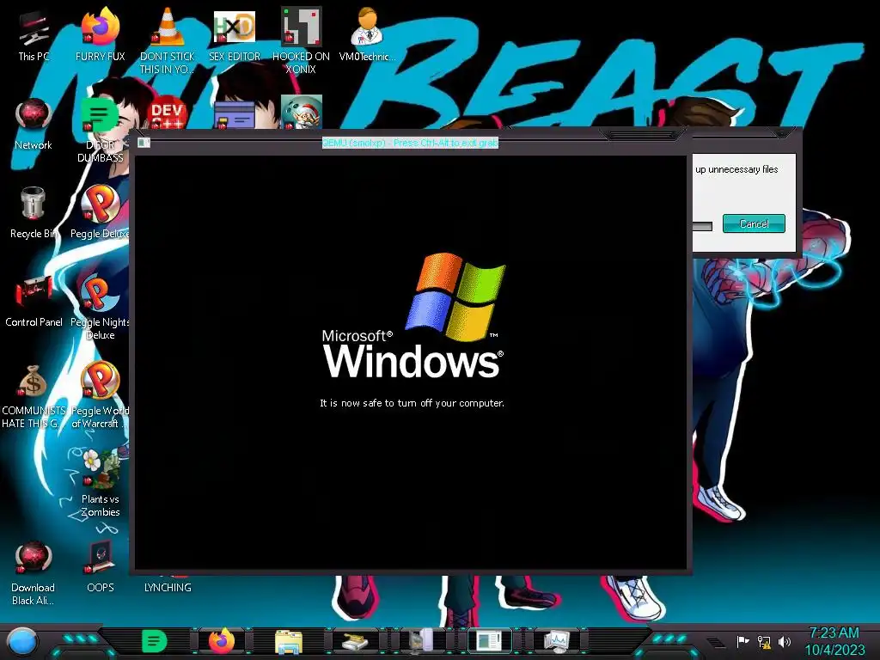Open the clock showing 7:23 AM
Viewport: 880px width, 660px height.
coord(834,641)
